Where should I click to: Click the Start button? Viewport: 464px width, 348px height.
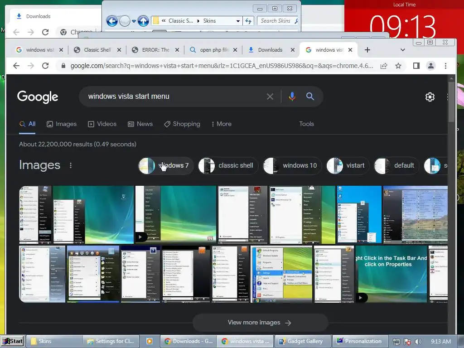click(12, 341)
